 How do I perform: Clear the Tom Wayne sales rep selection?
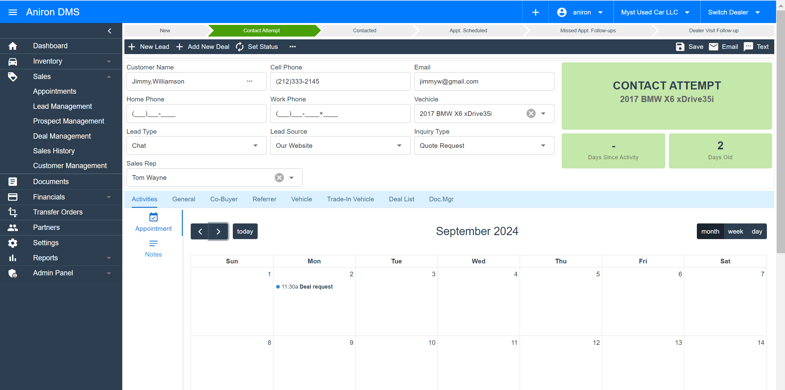tap(279, 178)
